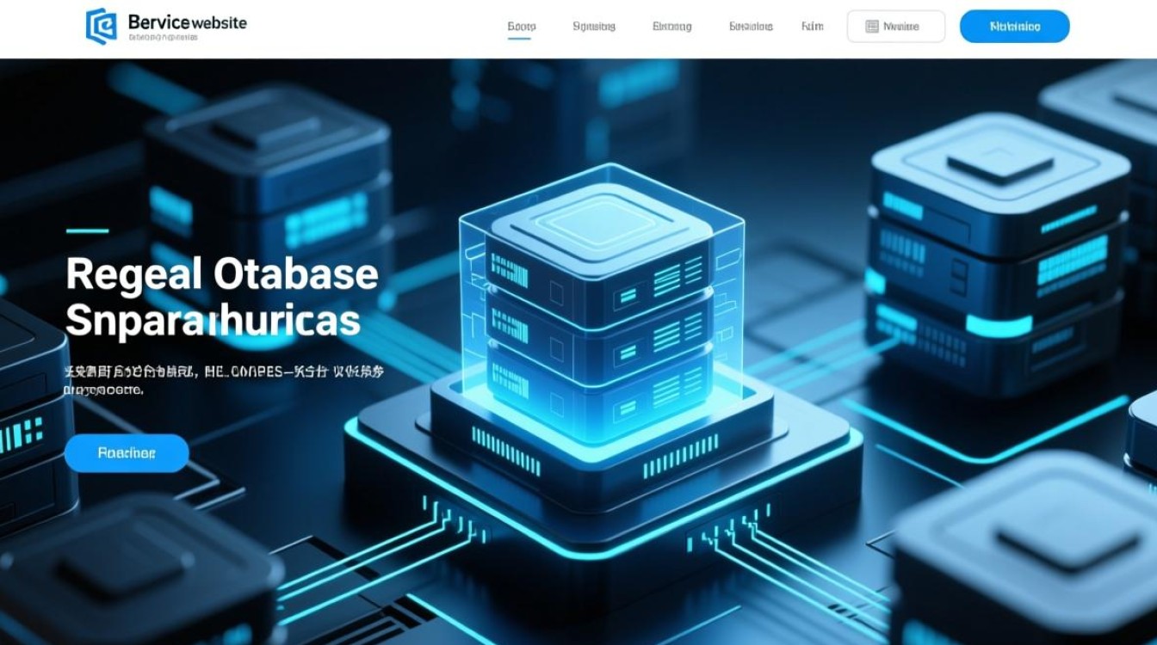Click the blue hero call-to-action button
1157x645 pixels.
pyautogui.click(x=127, y=453)
